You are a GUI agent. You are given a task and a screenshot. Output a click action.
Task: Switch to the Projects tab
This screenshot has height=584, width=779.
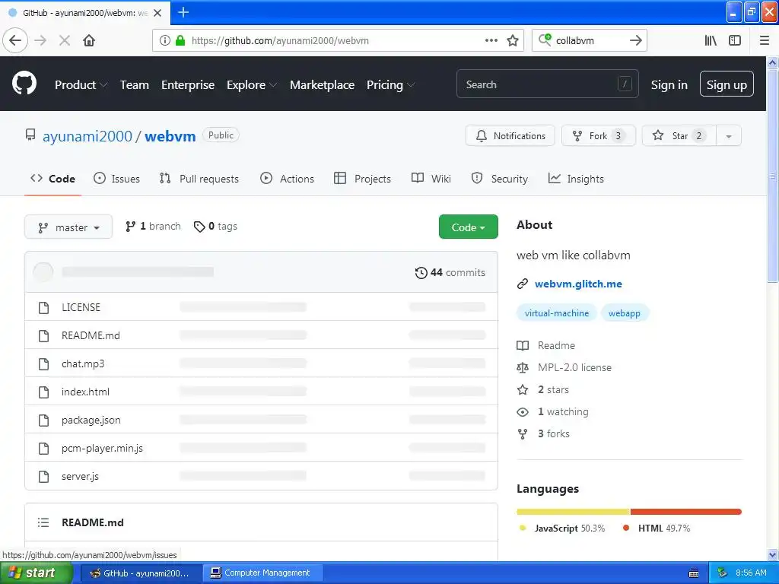click(363, 179)
